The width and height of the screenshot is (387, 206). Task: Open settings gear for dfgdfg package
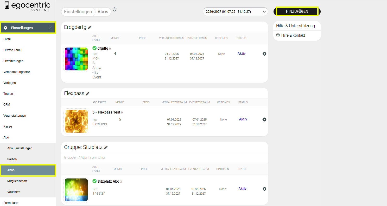[264, 54]
